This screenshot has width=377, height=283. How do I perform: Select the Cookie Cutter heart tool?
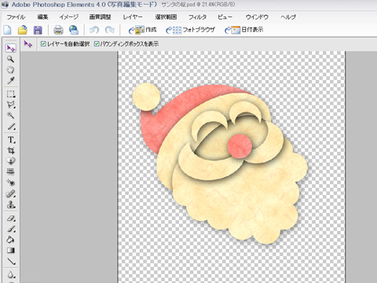coord(11,161)
